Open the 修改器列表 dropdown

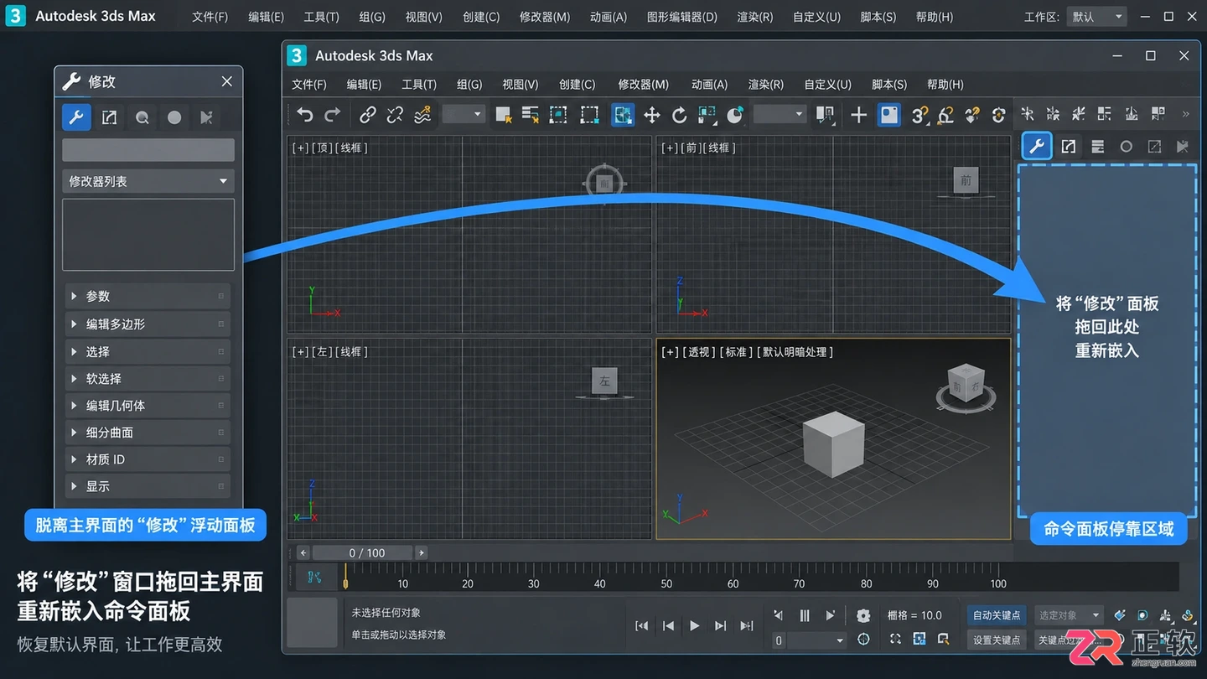pos(148,181)
